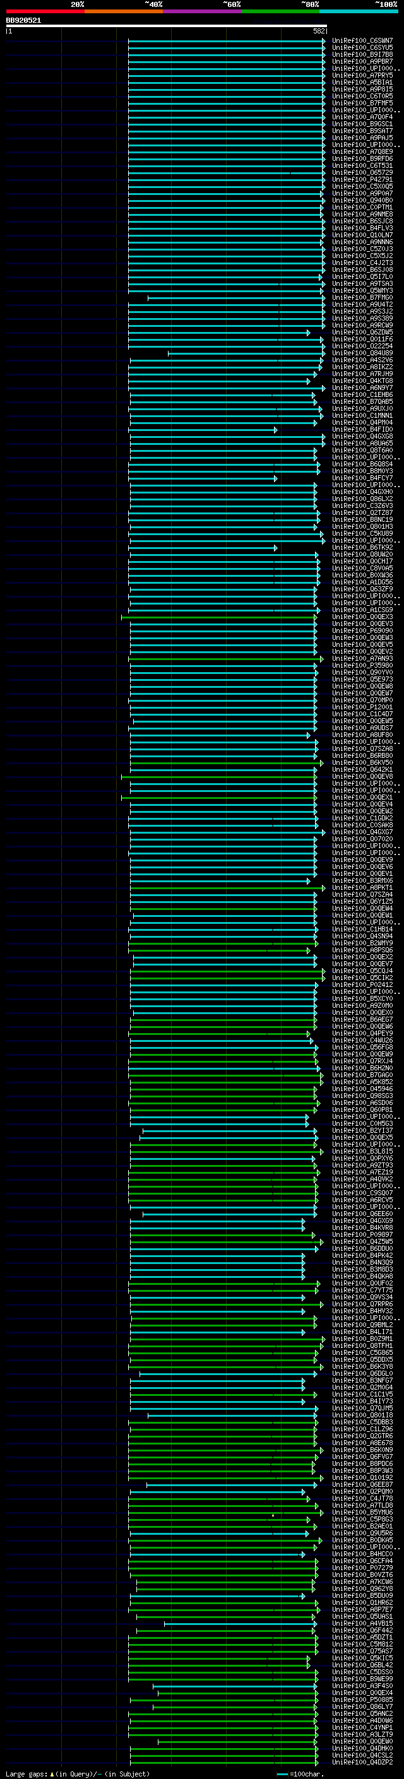This screenshot has width=404, height=1779.
Task: Select hit UniRef100_B2WMY9
Action: [x=362, y=943]
